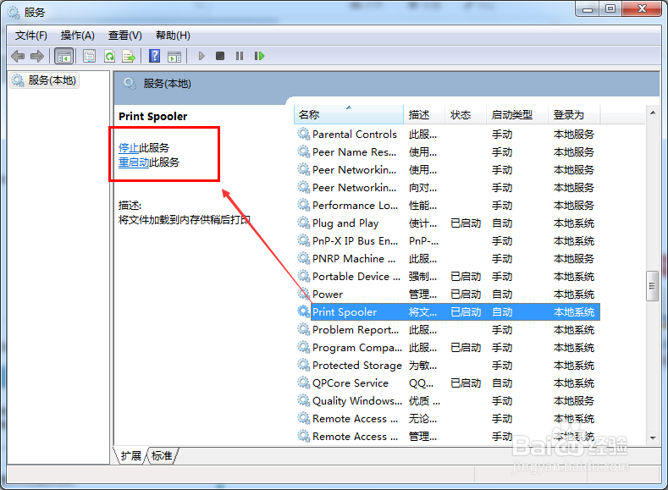Click the scrollbar down arrow in the services list
Viewport: 668px width, 490px height.
pyautogui.click(x=653, y=438)
